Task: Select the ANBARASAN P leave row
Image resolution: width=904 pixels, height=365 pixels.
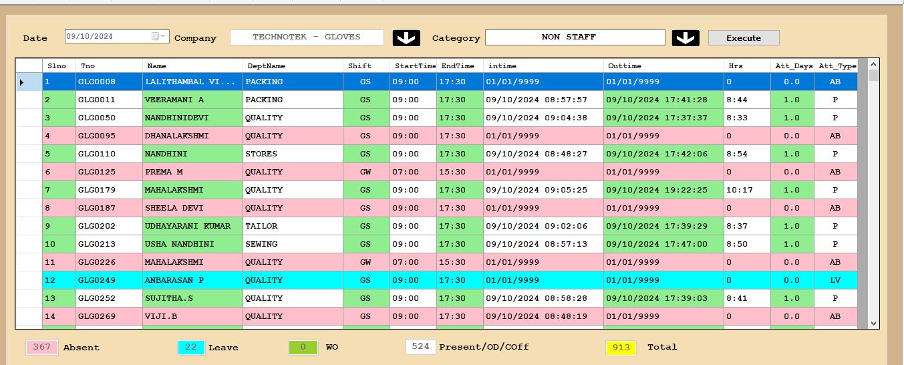Action: tap(192, 280)
